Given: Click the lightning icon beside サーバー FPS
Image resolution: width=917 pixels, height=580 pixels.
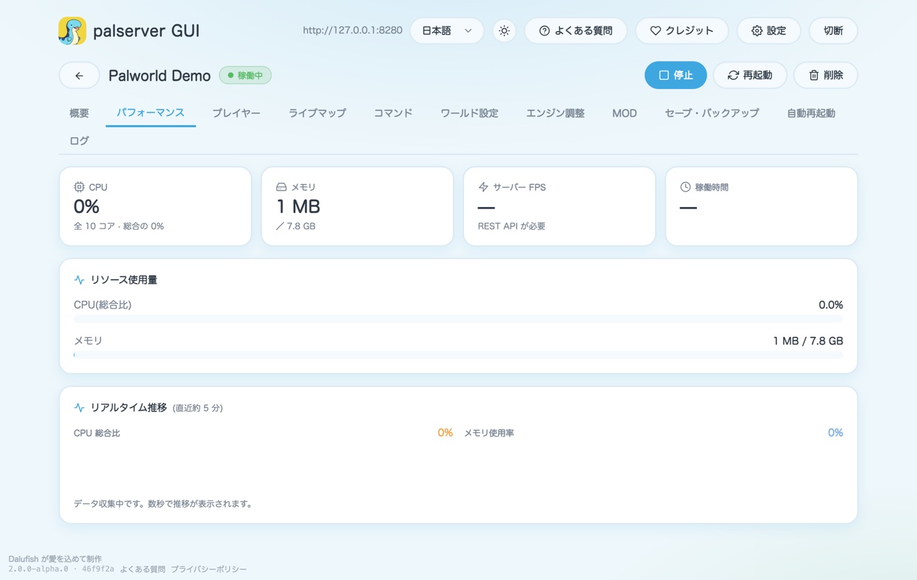Looking at the screenshot, I should 484,187.
